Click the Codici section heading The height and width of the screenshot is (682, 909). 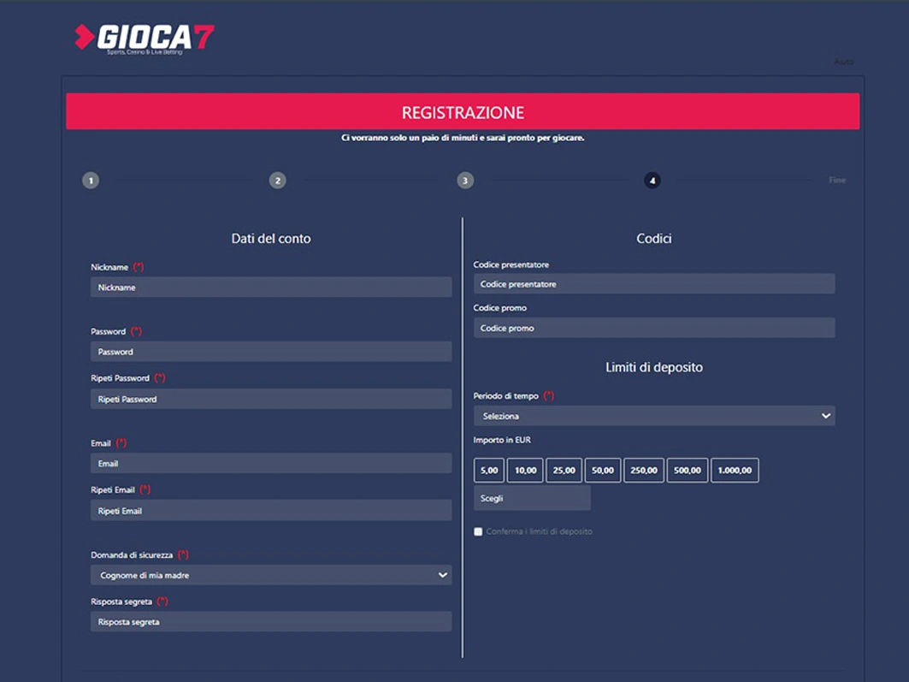pos(654,239)
